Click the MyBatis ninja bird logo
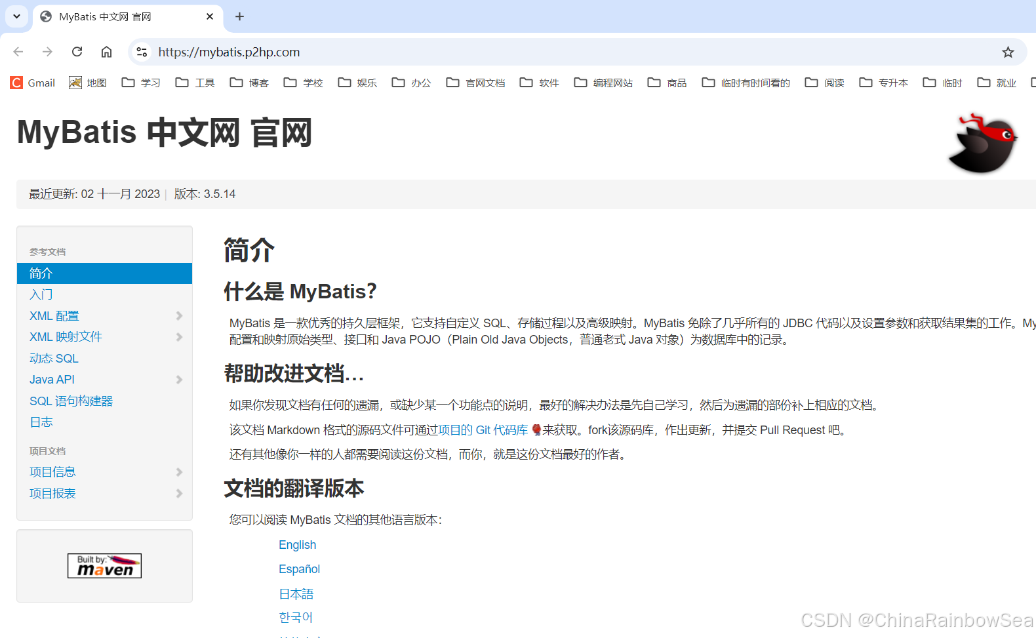The height and width of the screenshot is (638, 1036). (982, 144)
